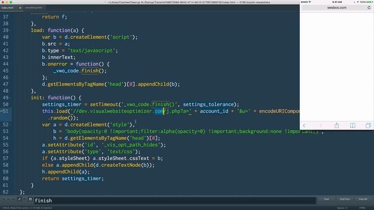Viewport: 374px width, 210px height.
Task: Click 'return settings_timer;' on line 60
Action: (73, 178)
